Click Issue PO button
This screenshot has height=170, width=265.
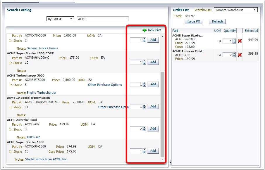[x=194, y=21]
